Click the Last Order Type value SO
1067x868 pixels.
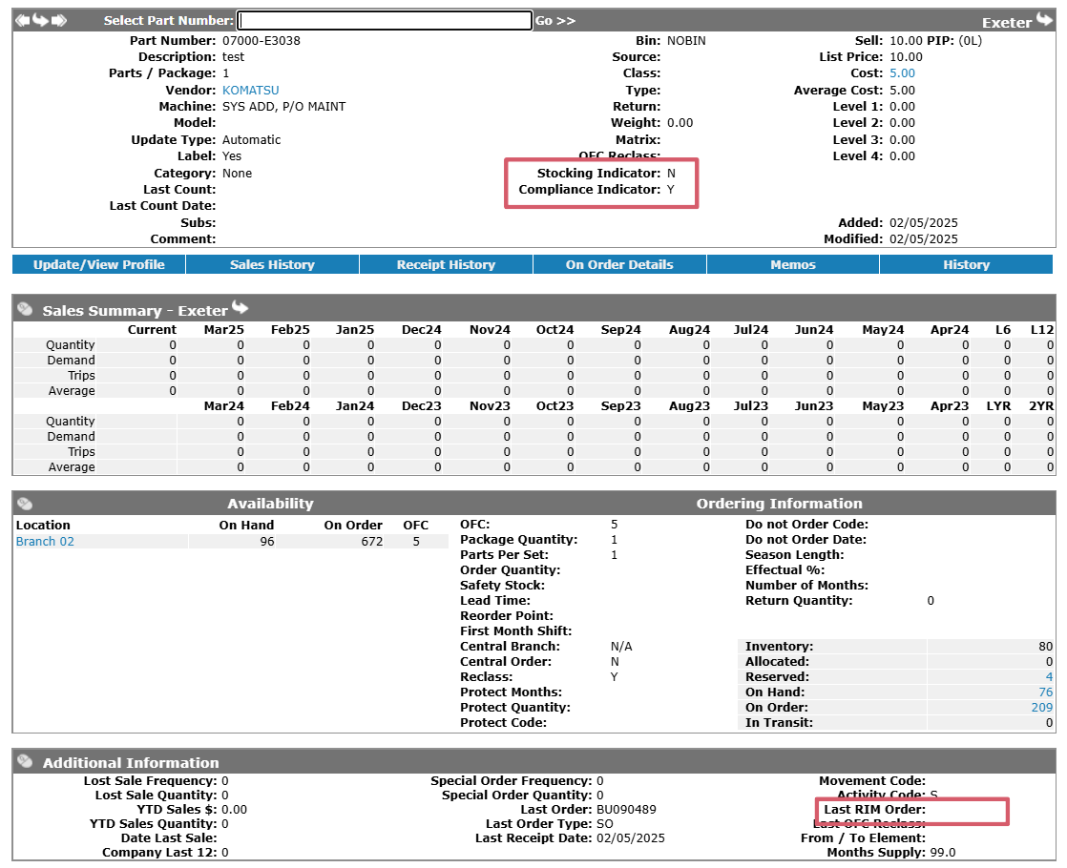coord(605,824)
